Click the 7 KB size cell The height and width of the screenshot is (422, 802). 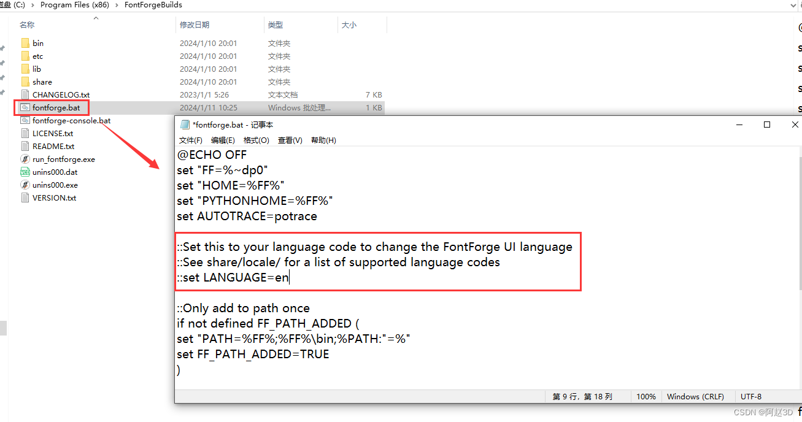coord(373,94)
